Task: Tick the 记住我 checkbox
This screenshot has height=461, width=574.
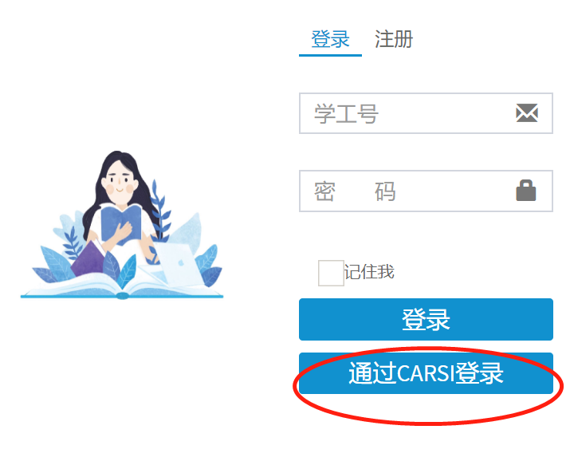Action: (x=331, y=273)
